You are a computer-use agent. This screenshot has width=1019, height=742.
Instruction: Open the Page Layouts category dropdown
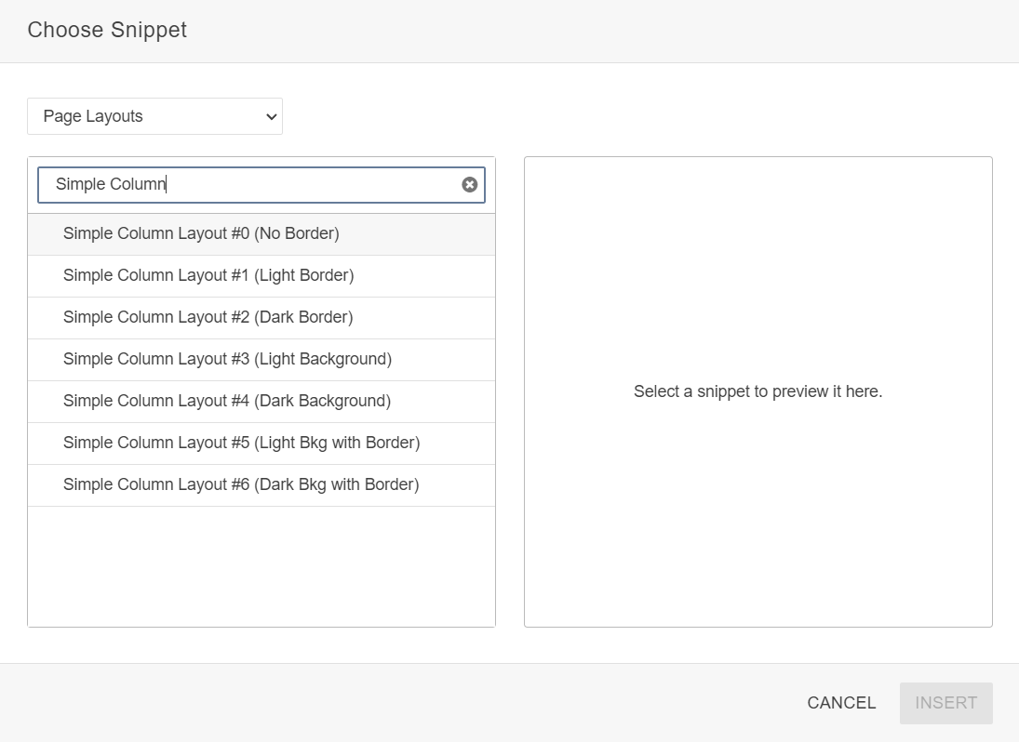pyautogui.click(x=154, y=116)
